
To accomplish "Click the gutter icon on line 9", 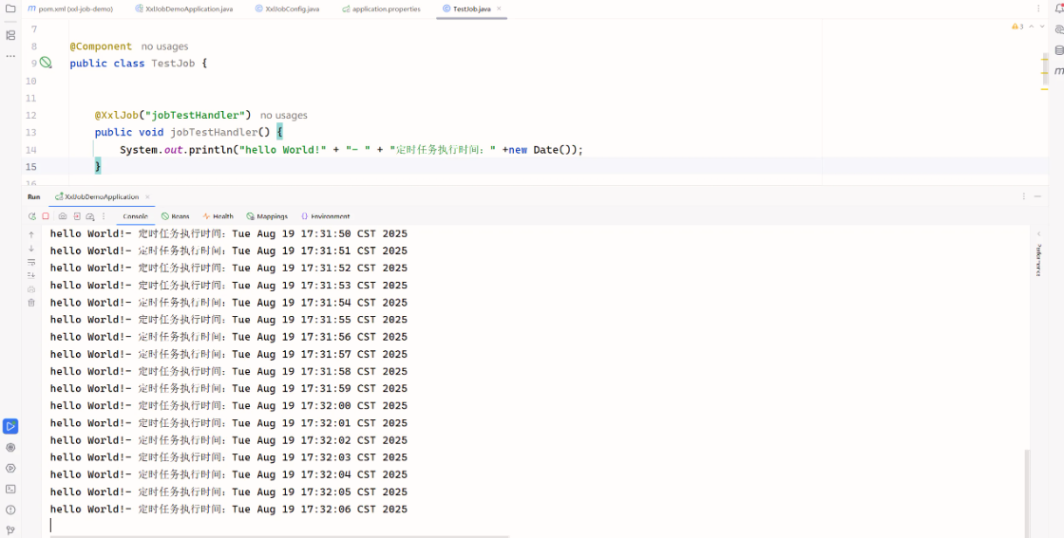I will pos(45,64).
